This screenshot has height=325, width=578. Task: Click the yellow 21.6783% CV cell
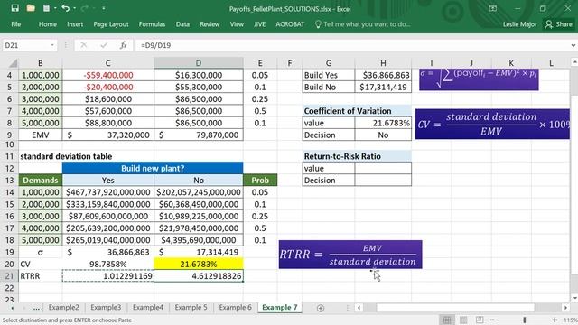(199, 265)
